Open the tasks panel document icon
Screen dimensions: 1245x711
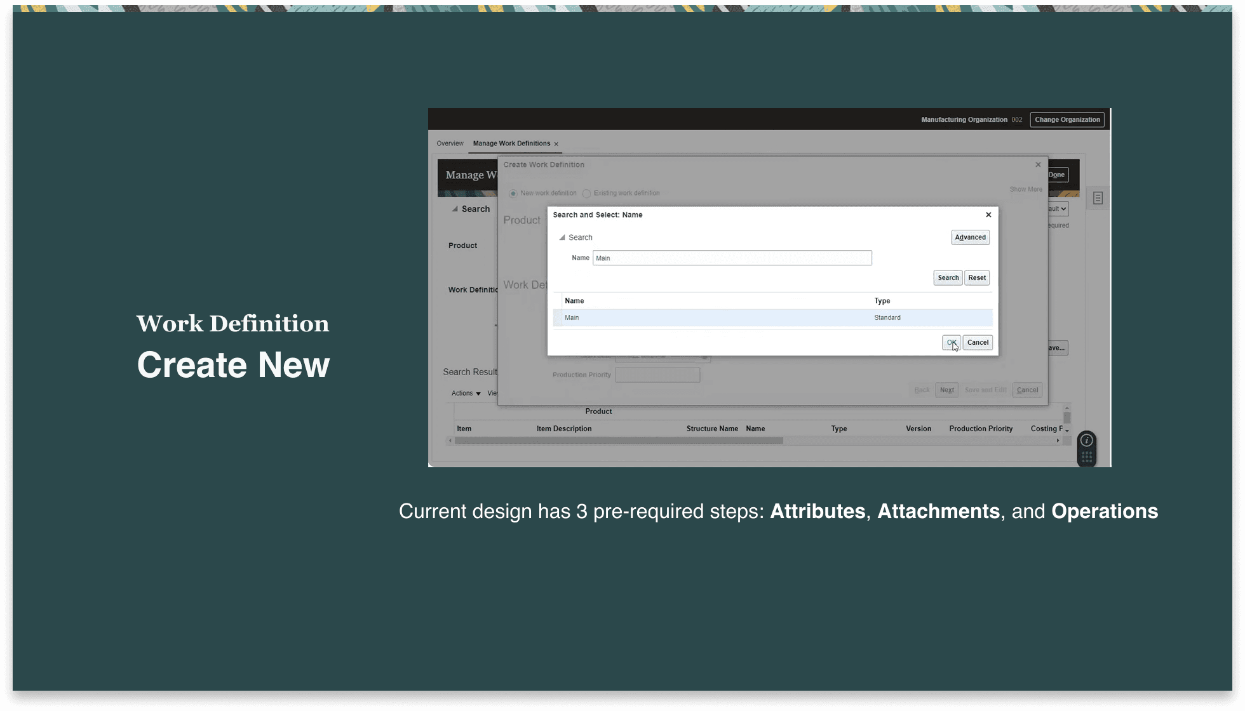(1098, 198)
